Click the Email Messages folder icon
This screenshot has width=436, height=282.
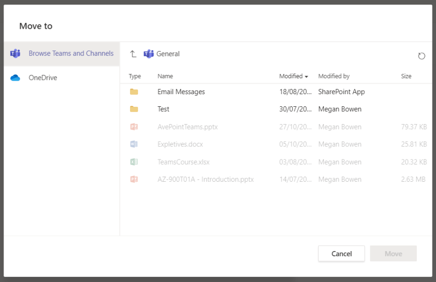point(134,92)
